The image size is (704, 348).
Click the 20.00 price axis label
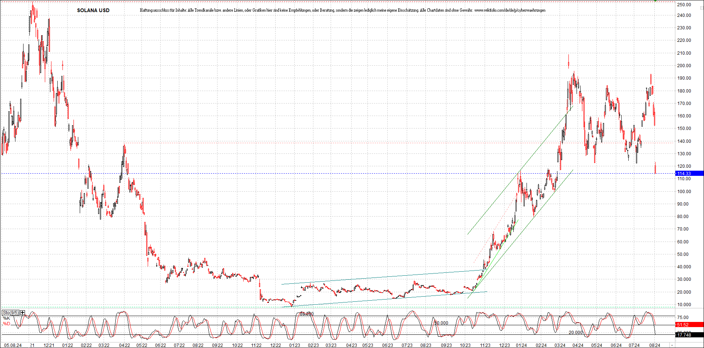tap(684, 292)
